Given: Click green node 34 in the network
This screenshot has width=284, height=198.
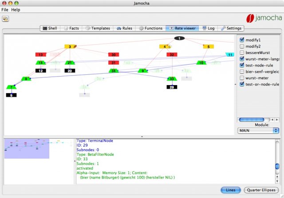Looking at the screenshot, I should [114, 71].
